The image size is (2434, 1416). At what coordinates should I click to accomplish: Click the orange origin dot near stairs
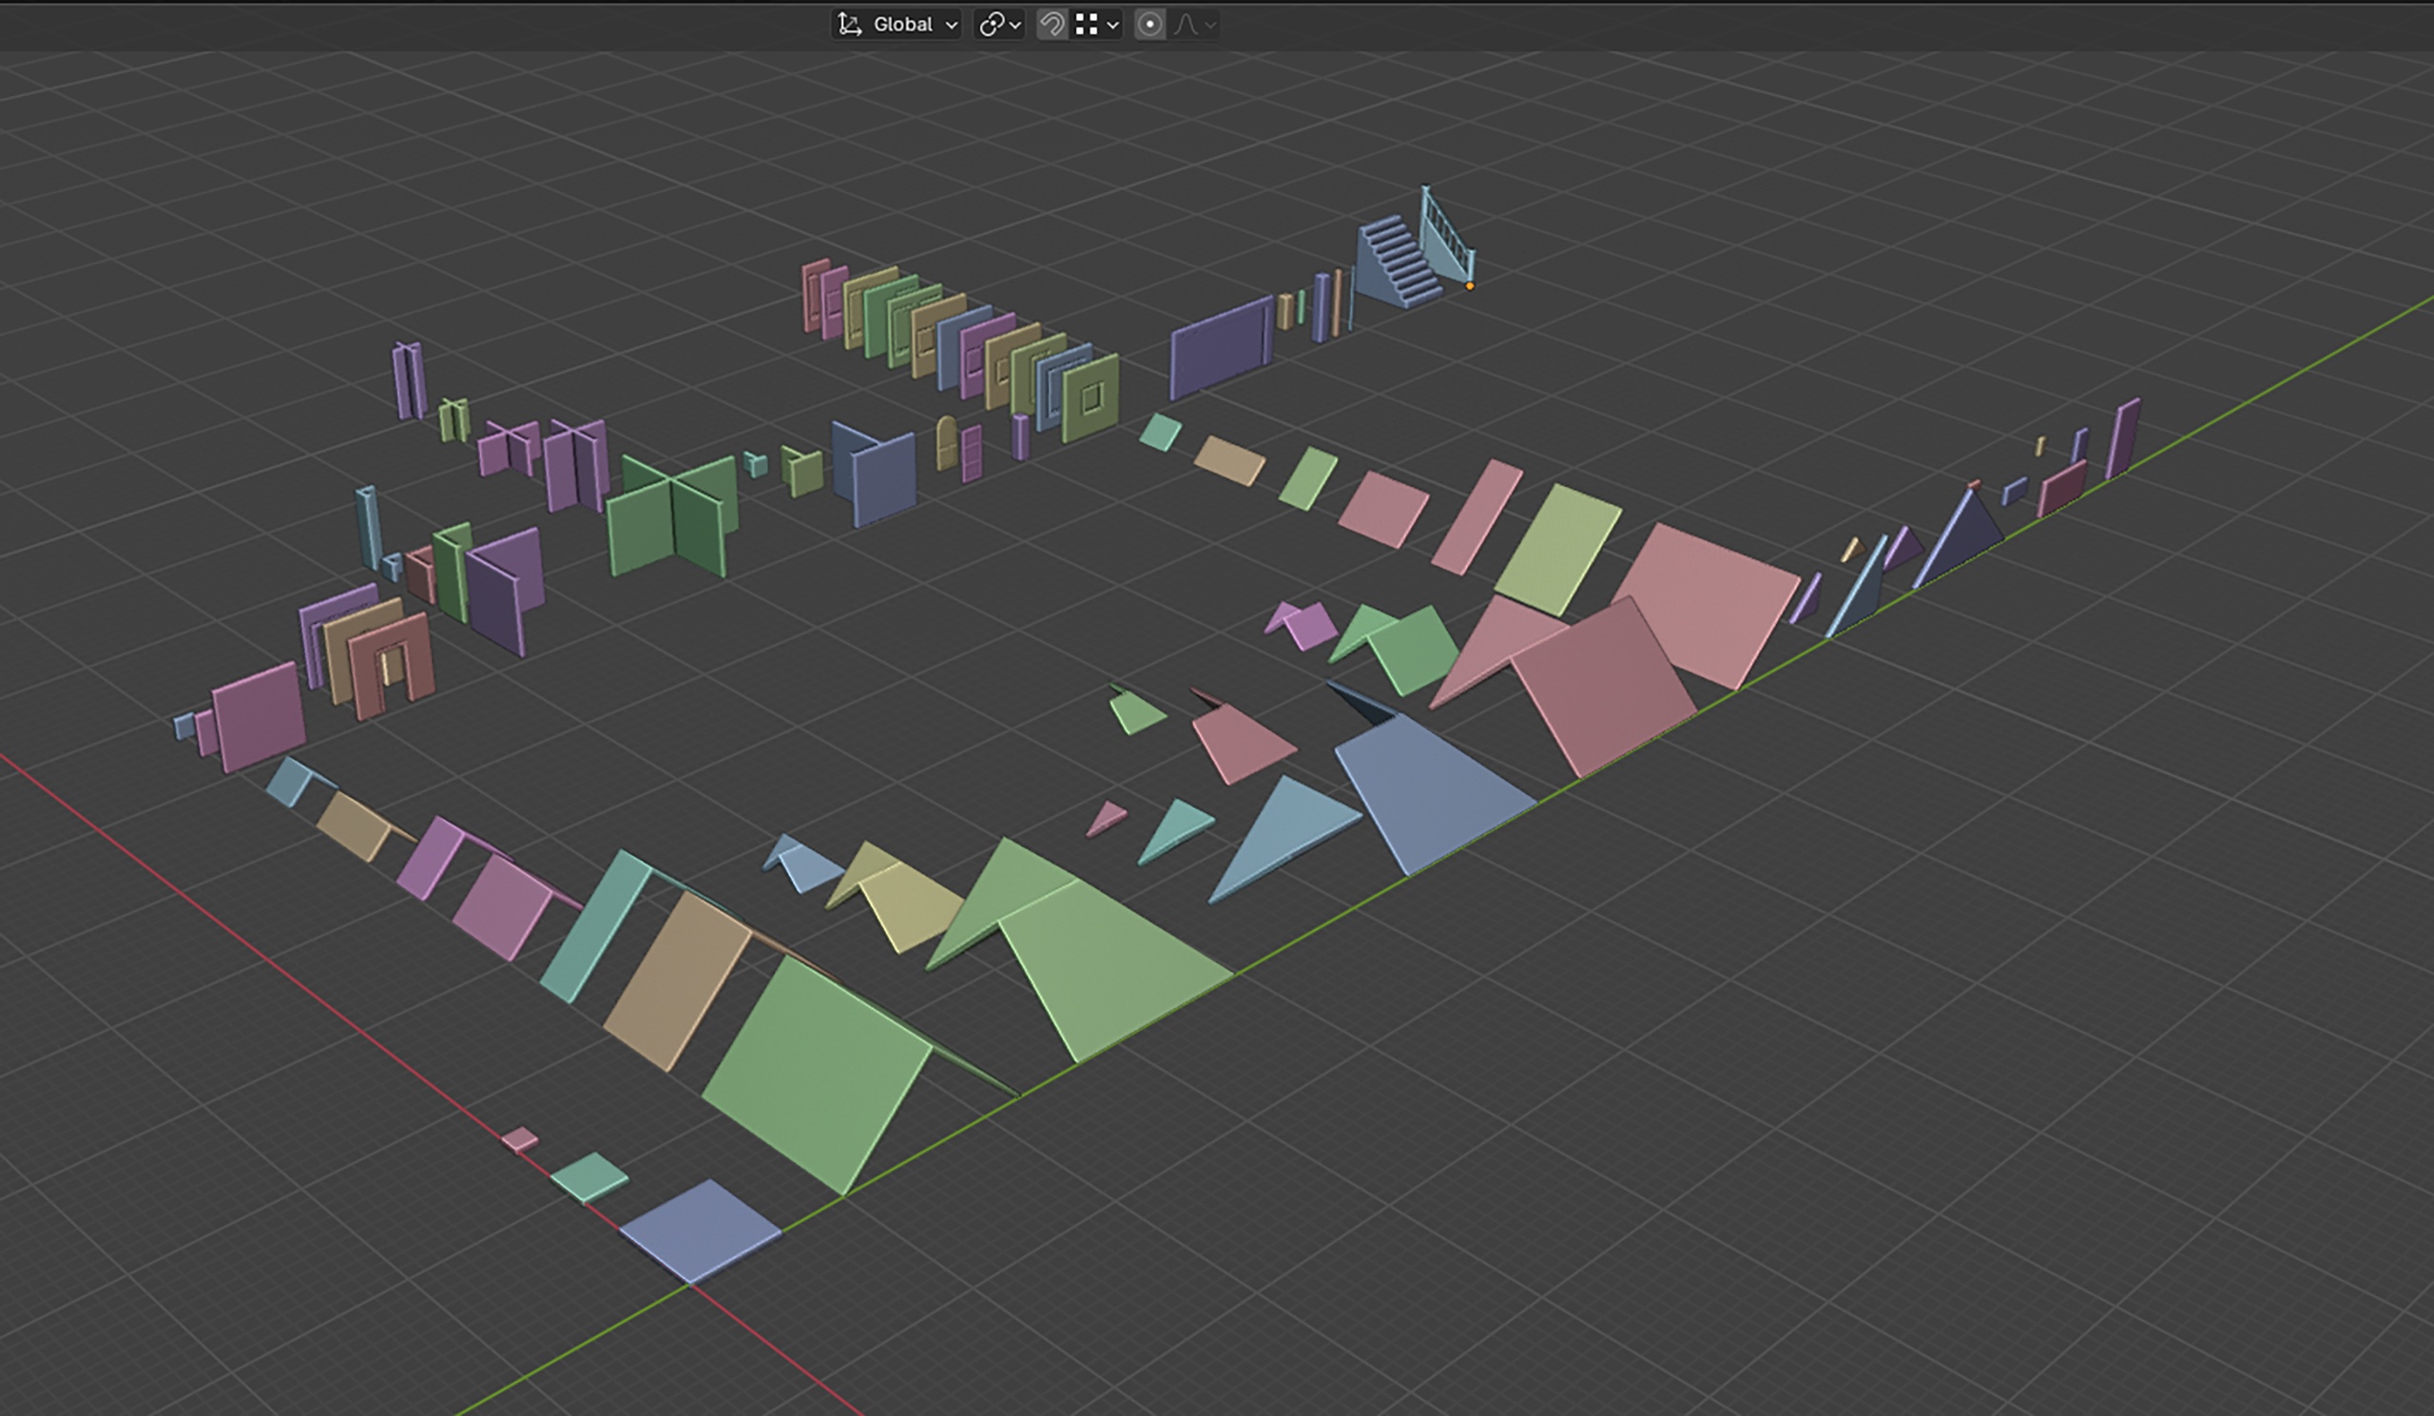[1470, 286]
